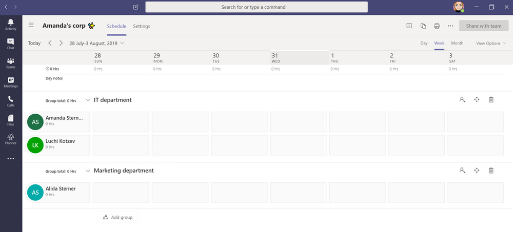Go to the previous week
Viewport: 513px width, 232px height.
tap(50, 43)
